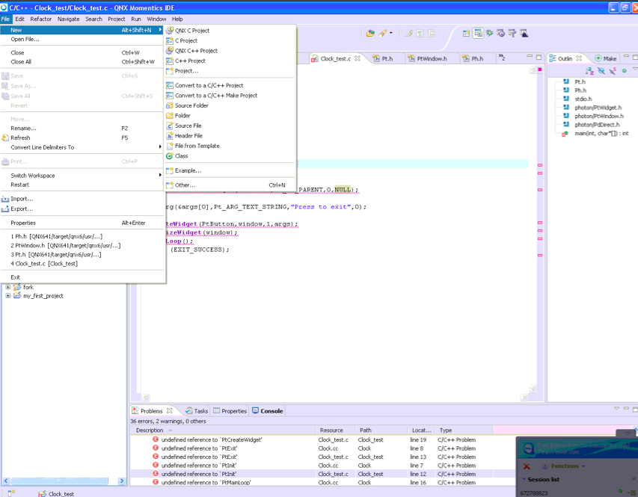Select QNX C Project from New submenu
Image resolution: width=638 pixels, height=497 pixels.
coord(191,31)
